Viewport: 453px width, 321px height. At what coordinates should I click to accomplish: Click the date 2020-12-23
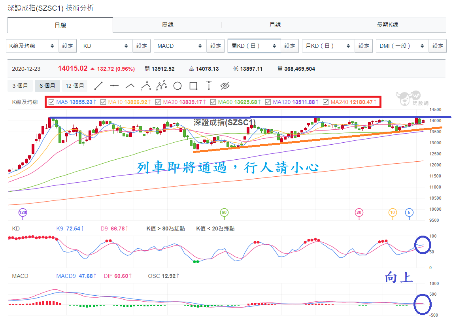point(26,69)
